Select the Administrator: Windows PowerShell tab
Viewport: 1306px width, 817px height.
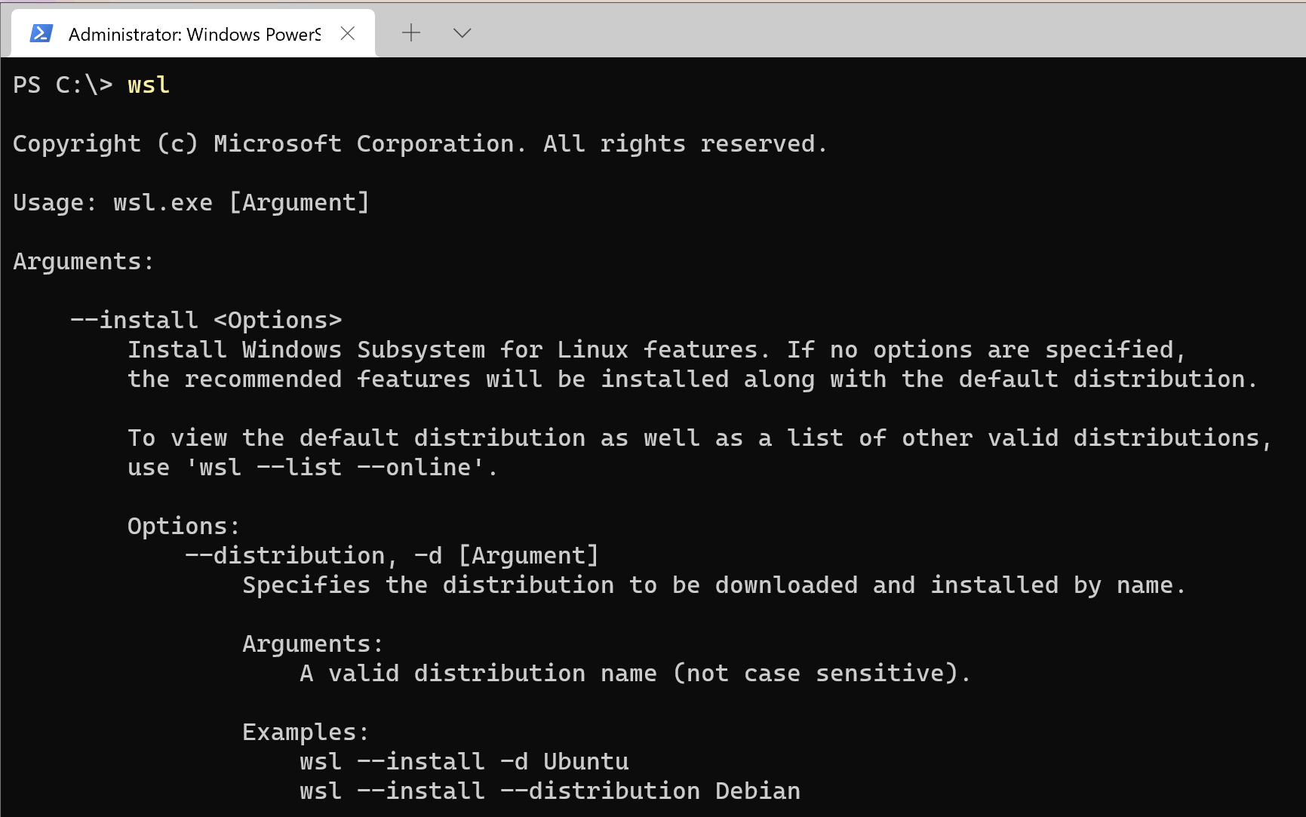193,33
